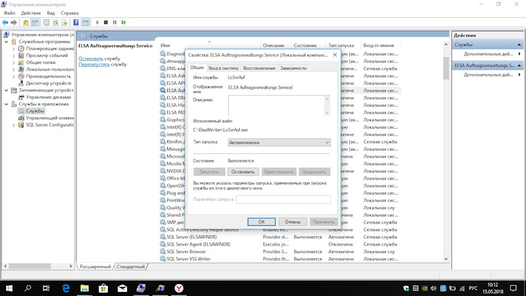Click the Отображаемое имя text field
The image size is (526, 296).
(x=278, y=87)
